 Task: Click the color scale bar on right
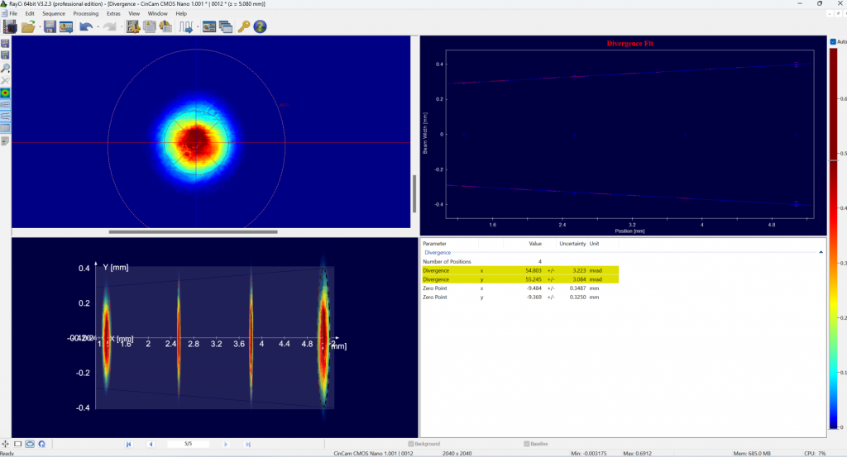tap(833, 238)
